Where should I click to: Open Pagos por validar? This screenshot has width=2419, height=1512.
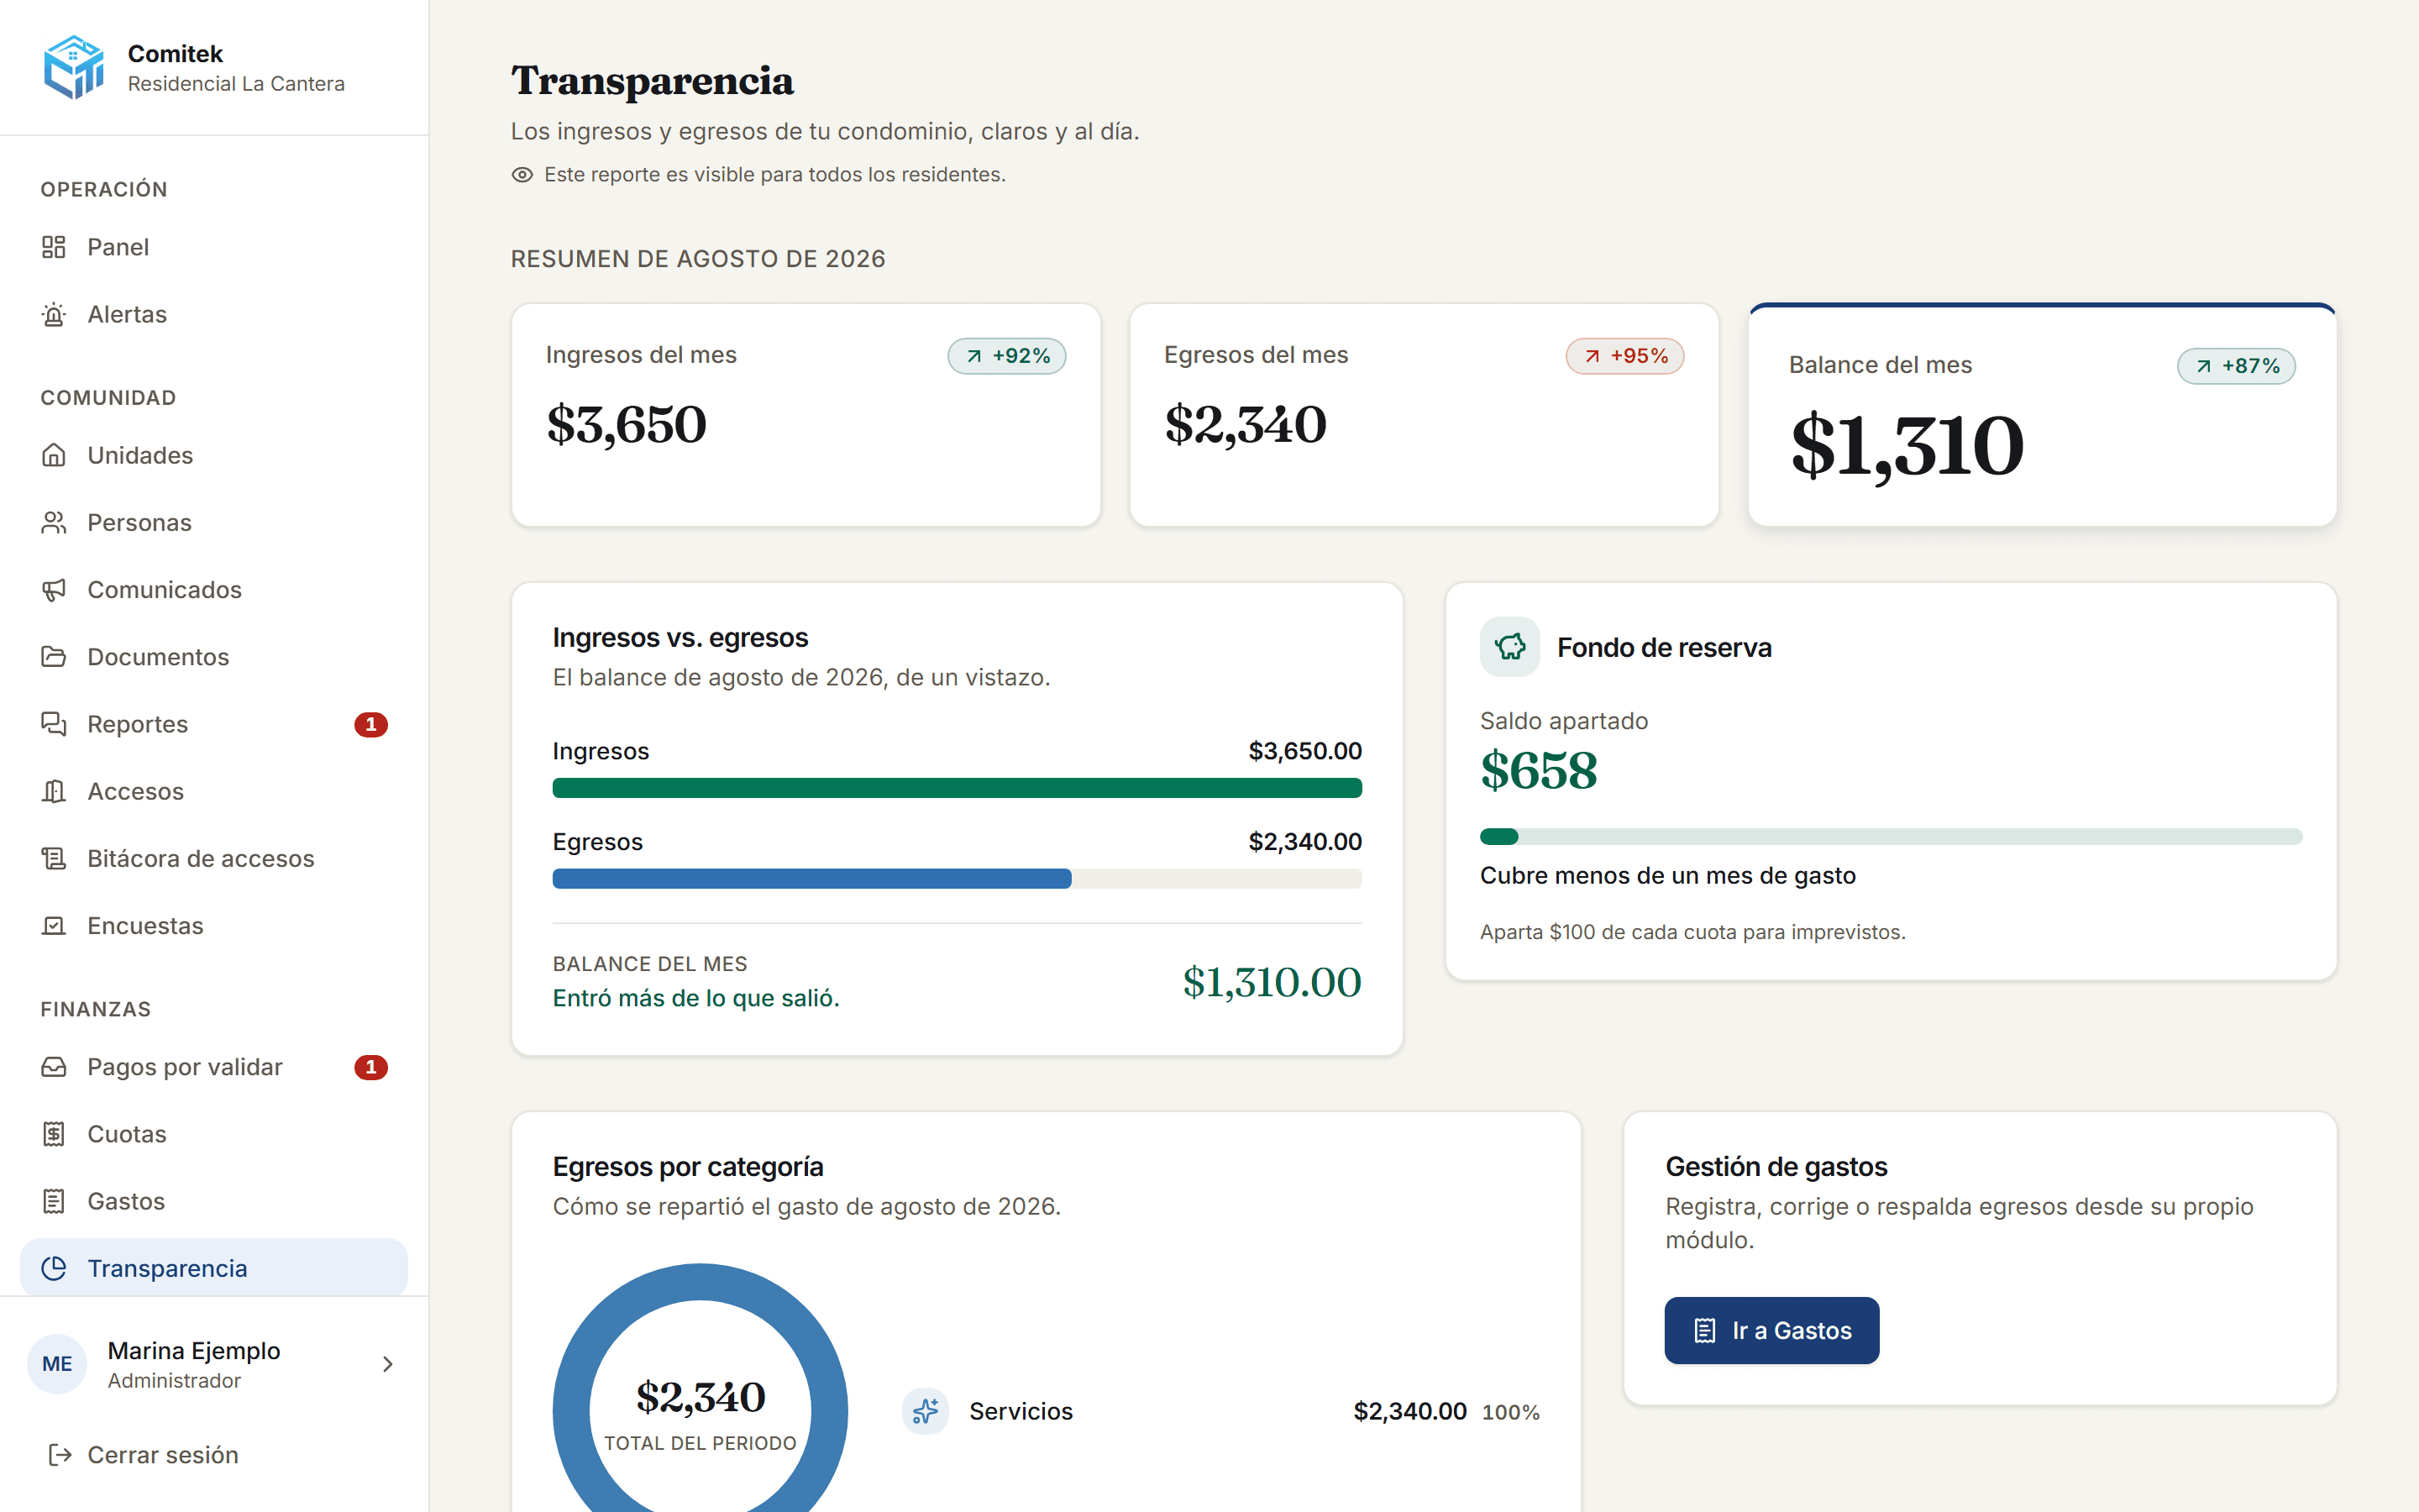pyautogui.click(x=214, y=1067)
